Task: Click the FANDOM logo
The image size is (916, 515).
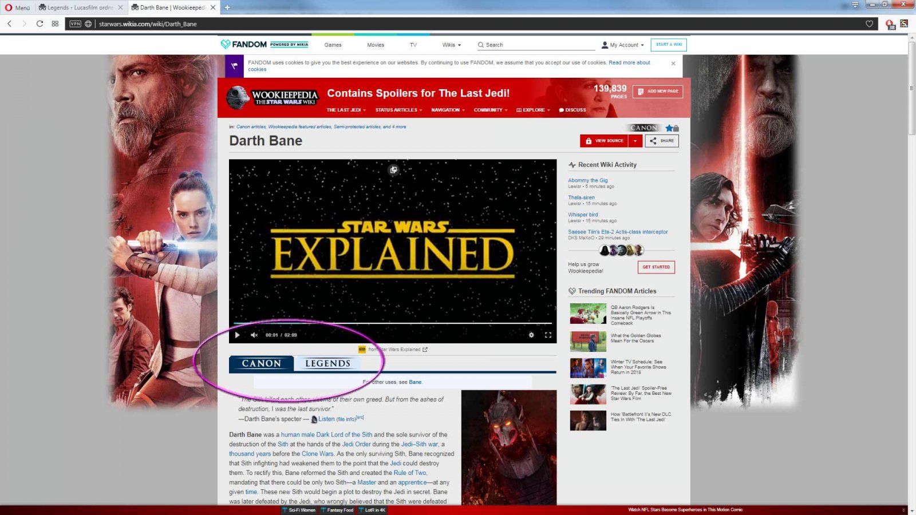Action: tap(244, 44)
